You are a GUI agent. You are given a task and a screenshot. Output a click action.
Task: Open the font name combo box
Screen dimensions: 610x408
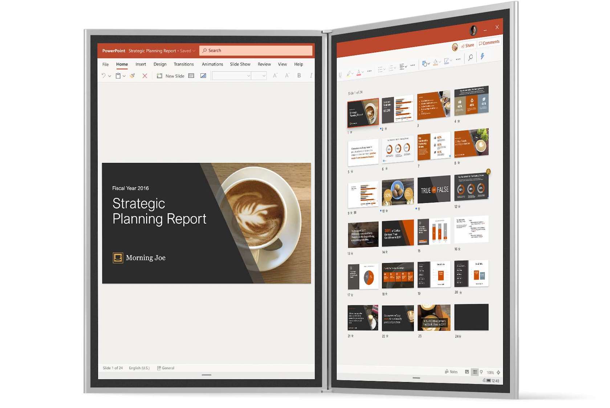tap(232, 76)
